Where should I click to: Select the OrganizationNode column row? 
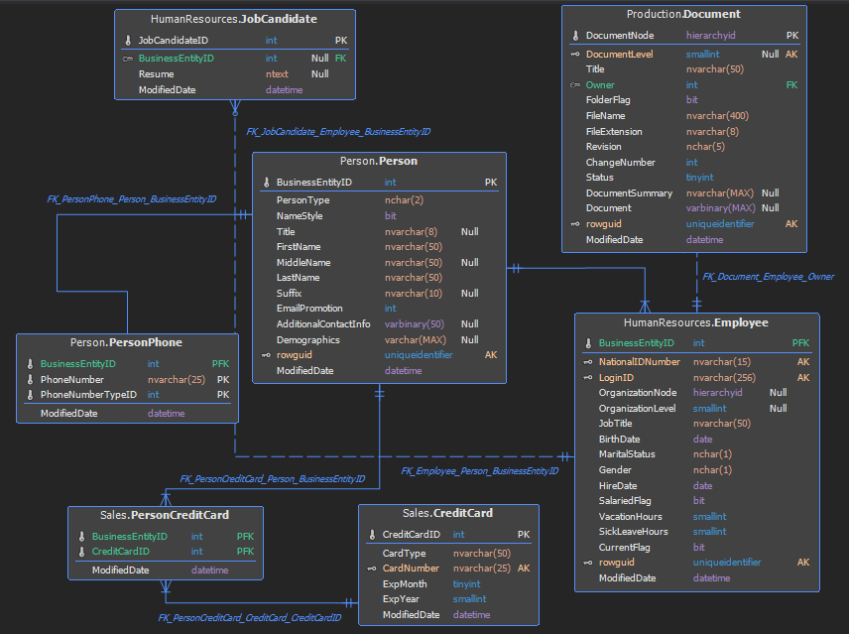[696, 393]
